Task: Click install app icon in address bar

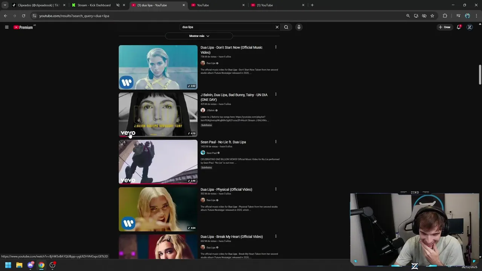Action: [416, 16]
